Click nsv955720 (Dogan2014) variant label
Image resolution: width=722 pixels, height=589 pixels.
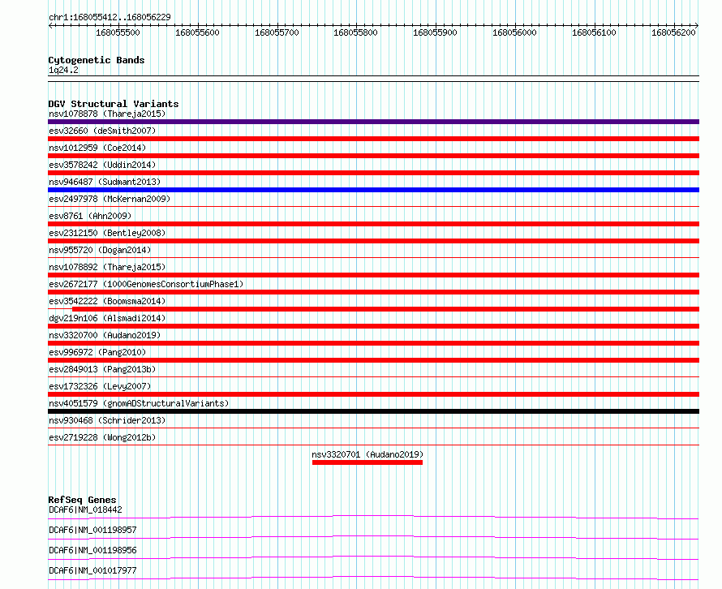click(x=100, y=250)
